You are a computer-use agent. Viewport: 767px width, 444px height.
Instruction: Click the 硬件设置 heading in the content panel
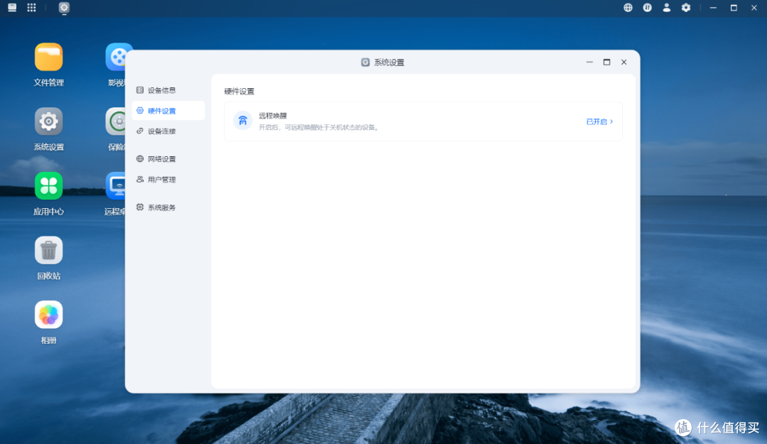click(239, 91)
